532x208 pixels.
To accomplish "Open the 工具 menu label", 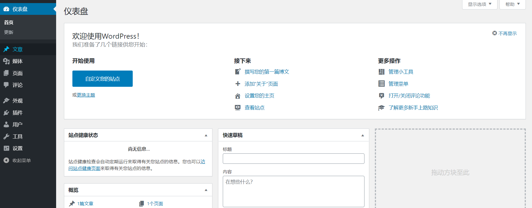I will 17,137.
